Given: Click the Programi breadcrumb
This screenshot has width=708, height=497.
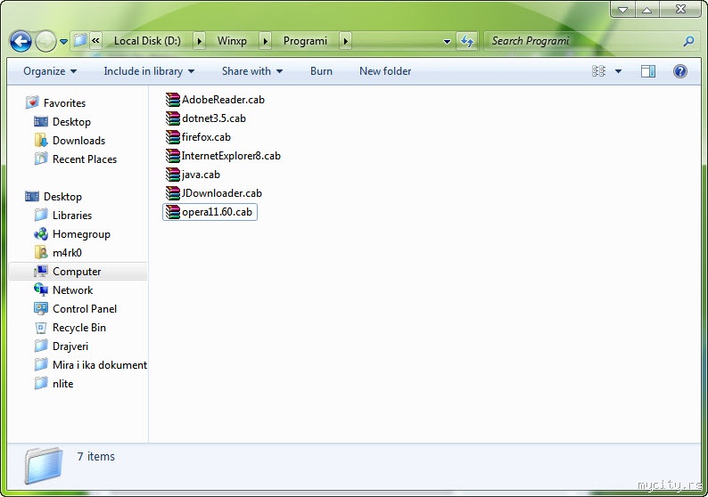Looking at the screenshot, I should coord(305,41).
